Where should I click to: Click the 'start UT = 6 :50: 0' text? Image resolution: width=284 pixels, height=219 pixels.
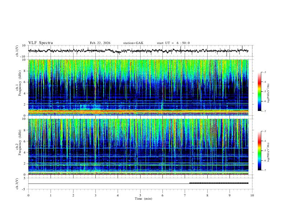(173, 43)
